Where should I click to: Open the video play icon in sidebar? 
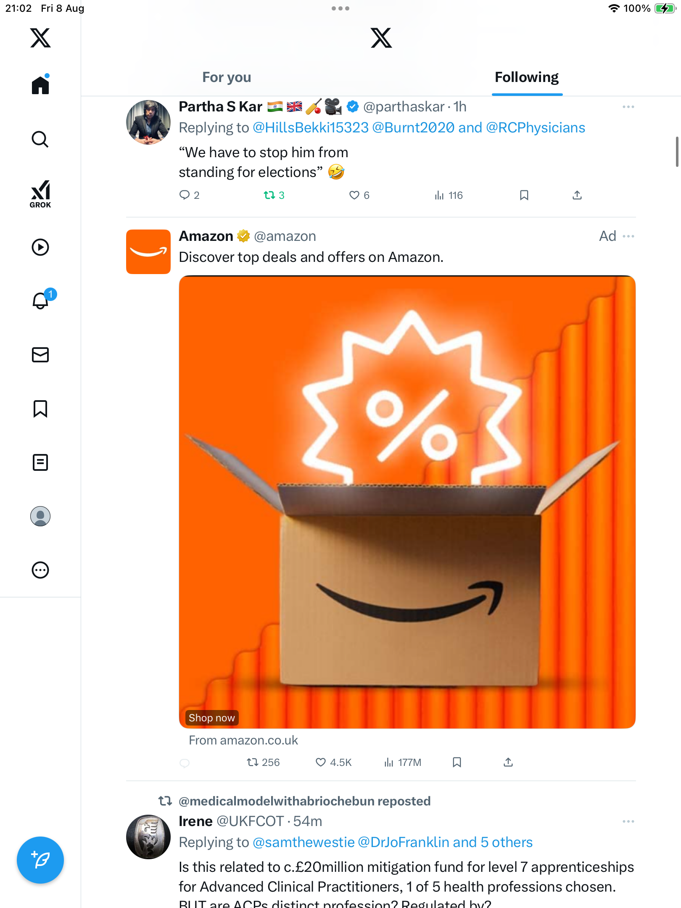point(40,247)
